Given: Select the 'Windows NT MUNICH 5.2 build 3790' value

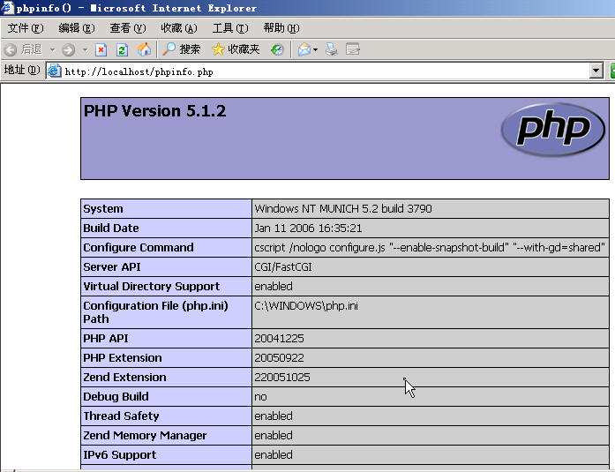Looking at the screenshot, I should pos(343,208).
